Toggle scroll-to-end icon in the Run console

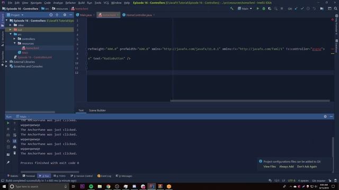point(15,141)
